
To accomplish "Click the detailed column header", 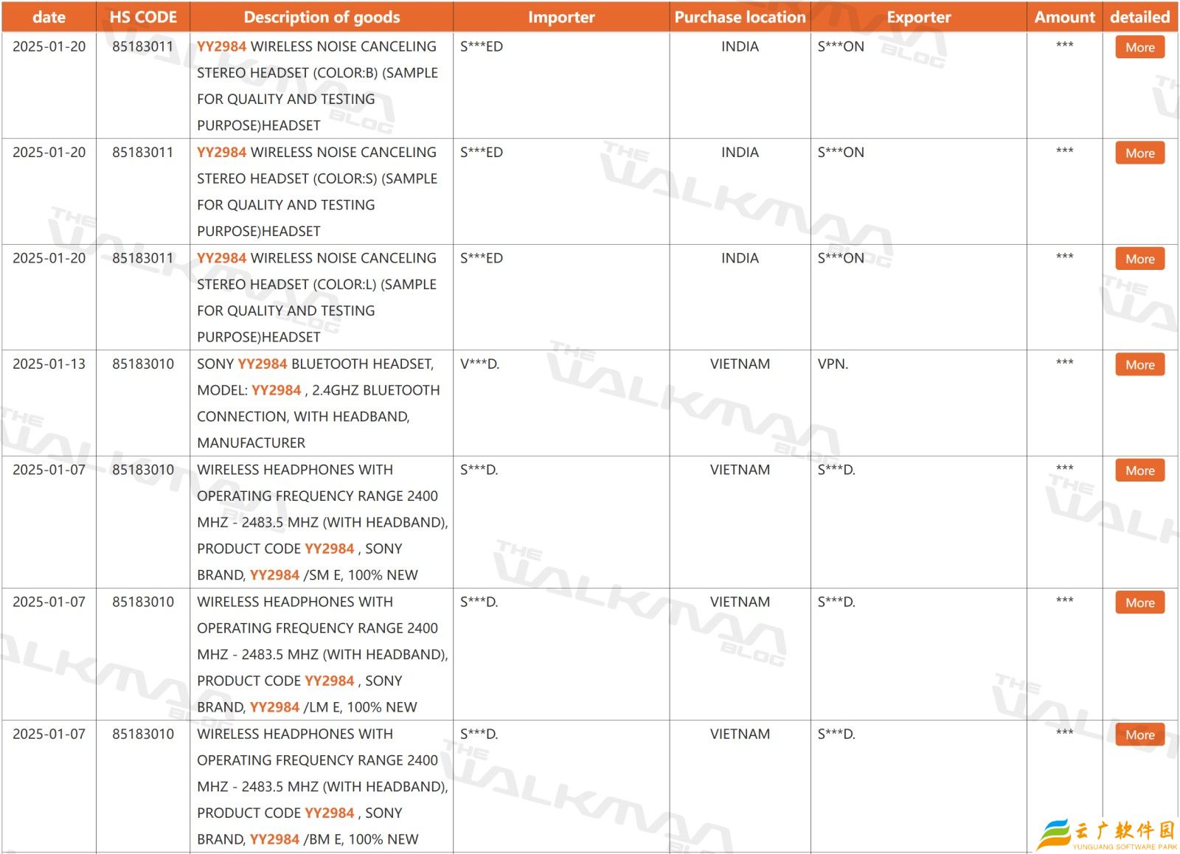I will pos(1139,17).
